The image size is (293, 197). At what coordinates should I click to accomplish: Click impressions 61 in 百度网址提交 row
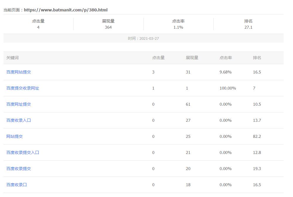click(188, 104)
